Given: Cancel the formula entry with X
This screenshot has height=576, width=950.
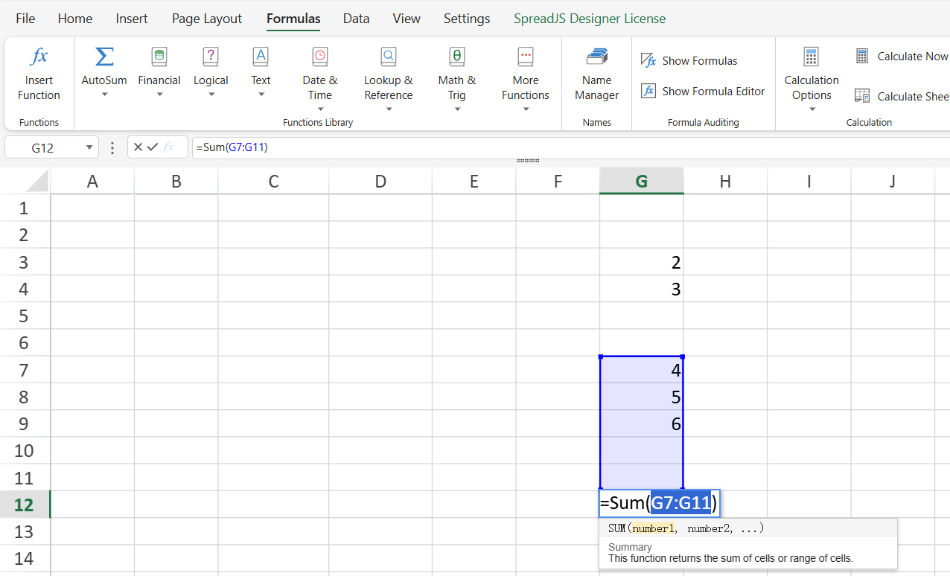Looking at the screenshot, I should (138, 147).
